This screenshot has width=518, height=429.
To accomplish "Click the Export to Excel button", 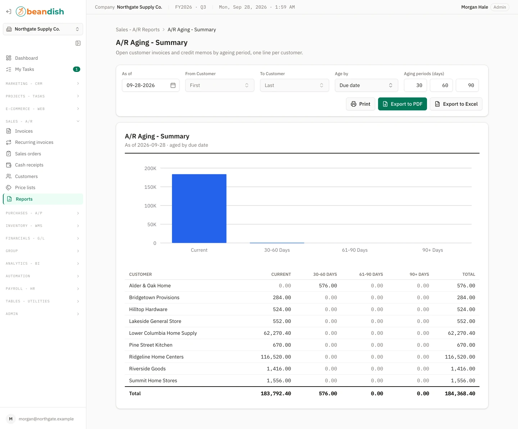I will tap(456, 104).
